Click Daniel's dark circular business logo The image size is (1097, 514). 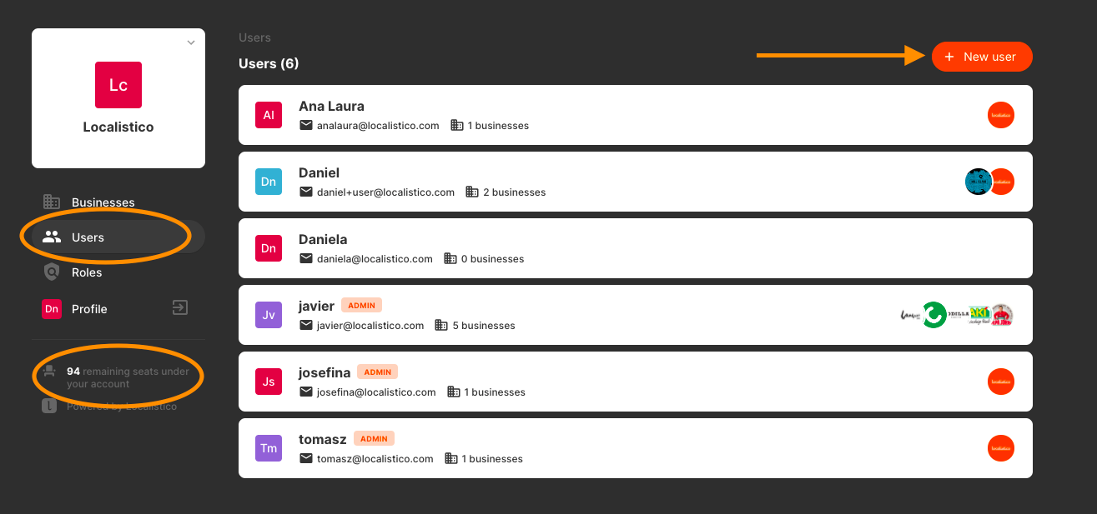[978, 182]
